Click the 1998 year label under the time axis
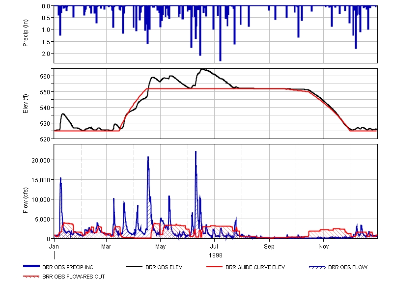This screenshot has width=393, height=308. [x=216, y=255]
